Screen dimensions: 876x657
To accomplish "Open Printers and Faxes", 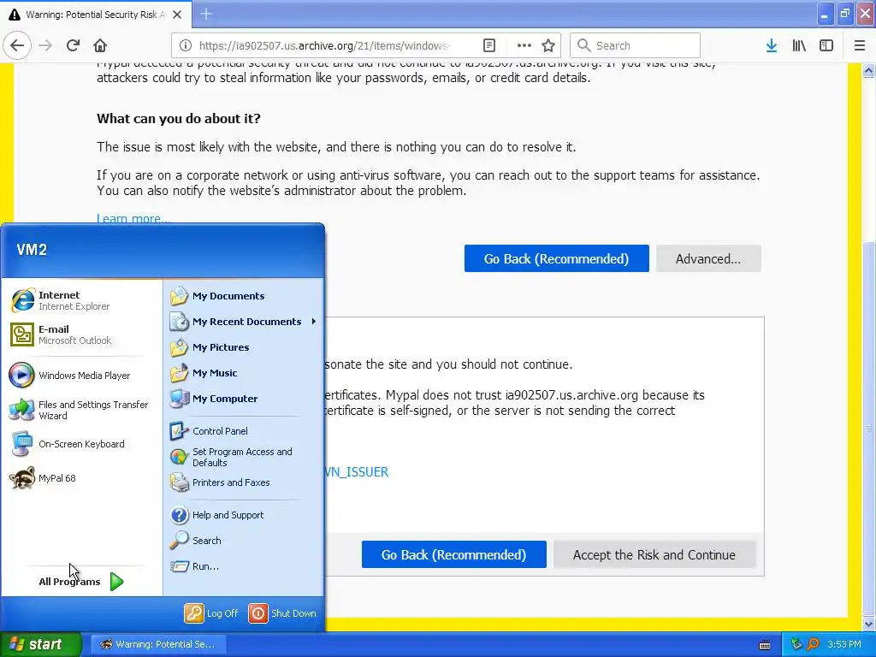I will pyautogui.click(x=244, y=482).
